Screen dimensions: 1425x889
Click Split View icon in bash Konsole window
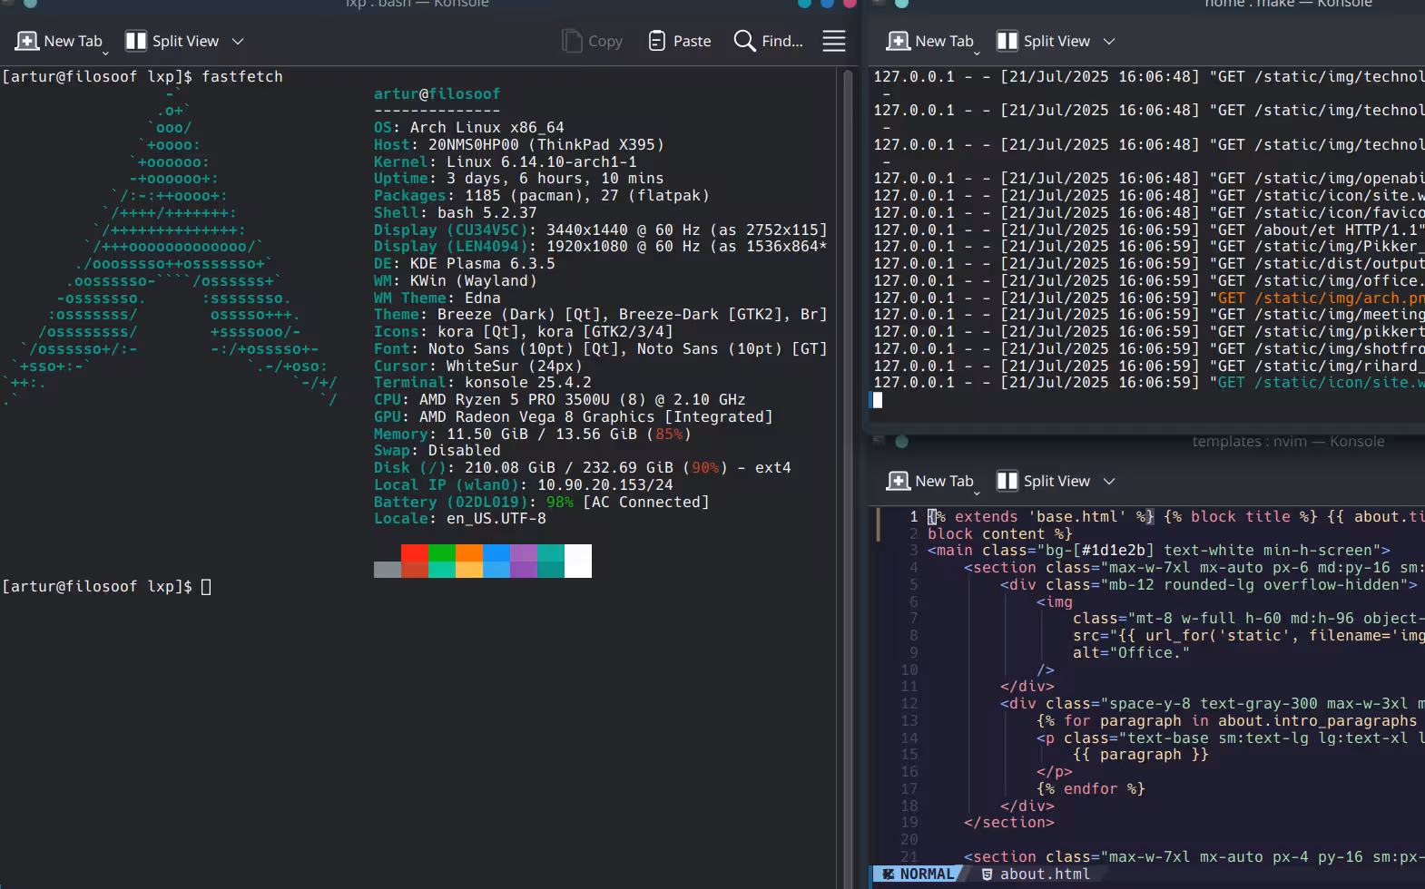(135, 41)
